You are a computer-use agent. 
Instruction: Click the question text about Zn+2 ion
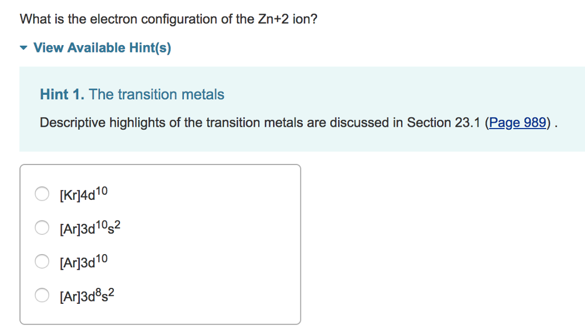pyautogui.click(x=167, y=19)
